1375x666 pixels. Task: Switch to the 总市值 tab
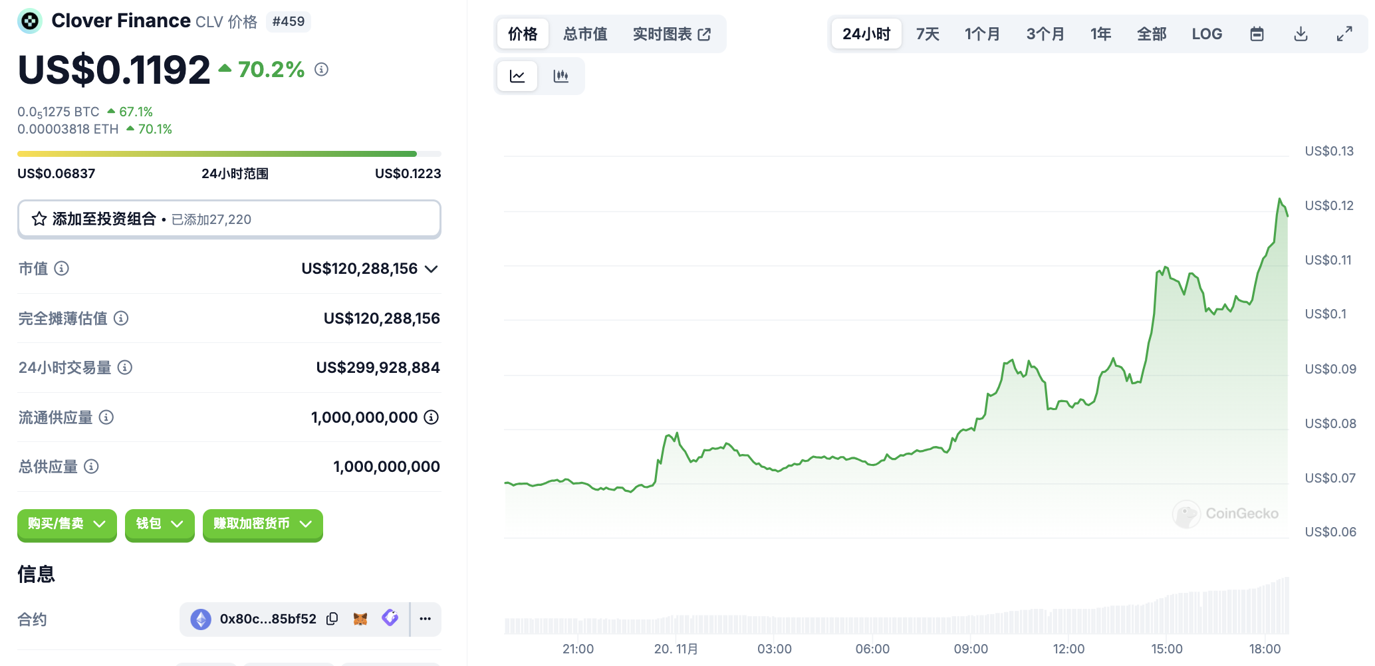pyautogui.click(x=585, y=34)
